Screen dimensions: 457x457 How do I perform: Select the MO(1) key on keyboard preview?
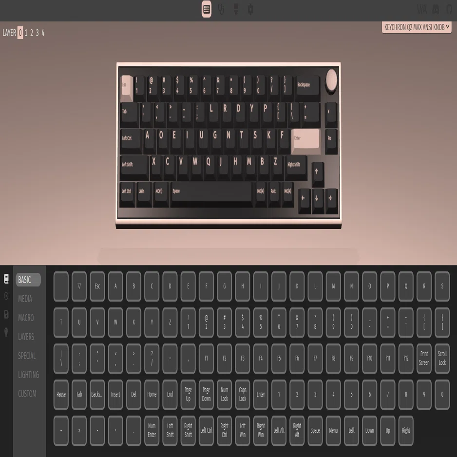(161, 194)
